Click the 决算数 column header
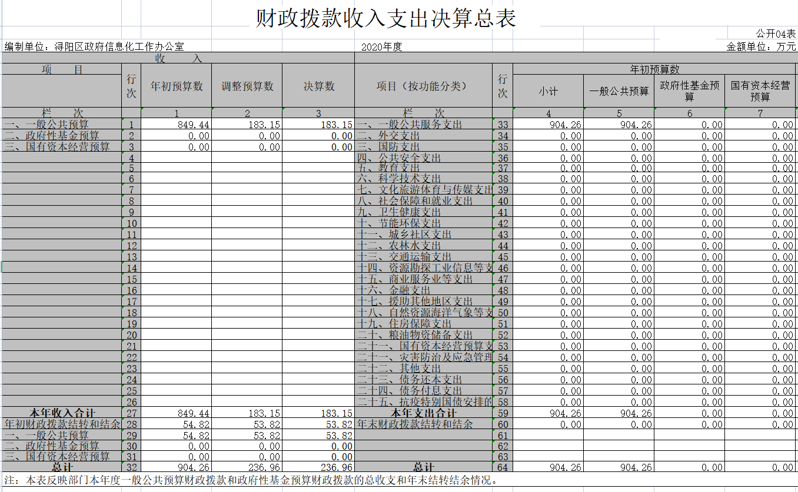This screenshot has height=492, width=798. [x=318, y=86]
